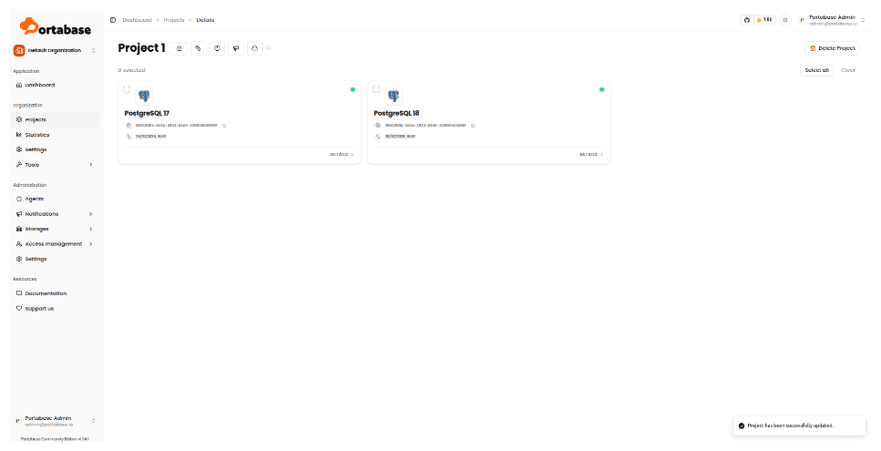Image resolution: width=881 pixels, height=451 pixels.
Task: Click the PostgreSQL 18 card title
Action: (x=396, y=114)
